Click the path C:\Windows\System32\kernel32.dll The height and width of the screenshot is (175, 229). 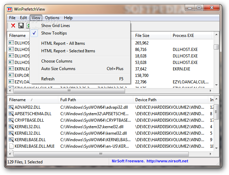92,127
